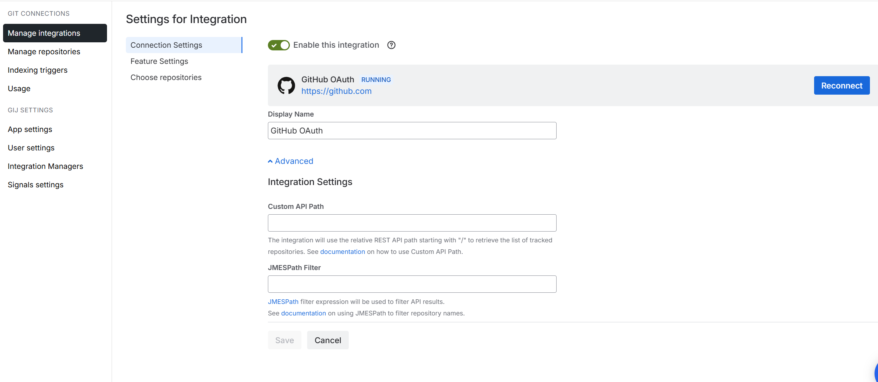Select the Connection Settings tab
Screen dimensions: 878x382
coord(166,45)
